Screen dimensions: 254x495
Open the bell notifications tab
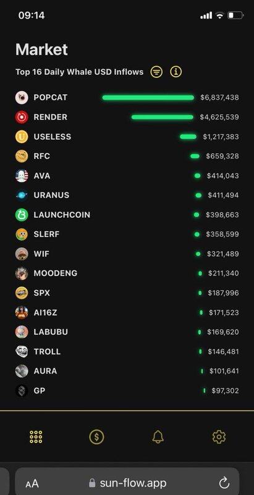point(158,437)
